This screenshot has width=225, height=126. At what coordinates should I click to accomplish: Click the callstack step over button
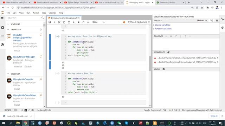(176, 36)
